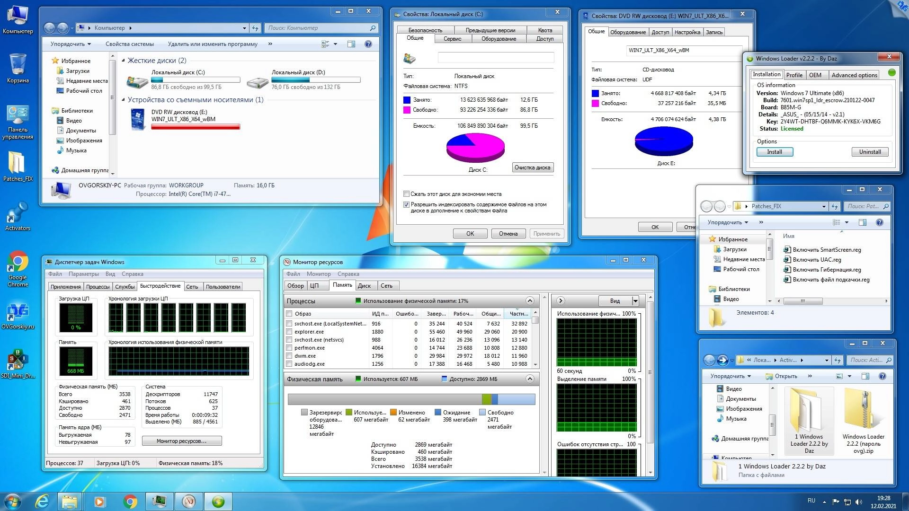The width and height of the screenshot is (909, 511).
Task: Open Google Chrome from the taskbar
Action: [129, 501]
